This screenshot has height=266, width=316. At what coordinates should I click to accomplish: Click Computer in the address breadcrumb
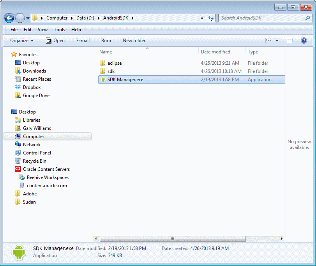click(x=57, y=18)
